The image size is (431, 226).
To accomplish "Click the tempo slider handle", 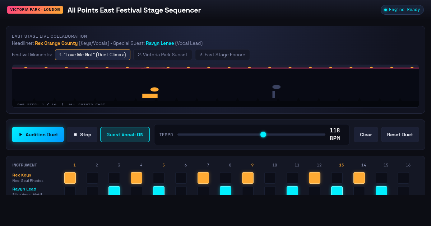I will point(263,135).
